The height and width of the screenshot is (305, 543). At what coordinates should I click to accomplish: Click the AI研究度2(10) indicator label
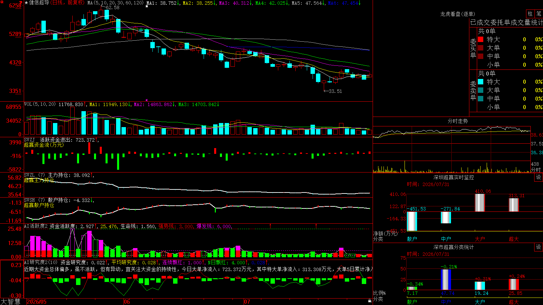41,262
